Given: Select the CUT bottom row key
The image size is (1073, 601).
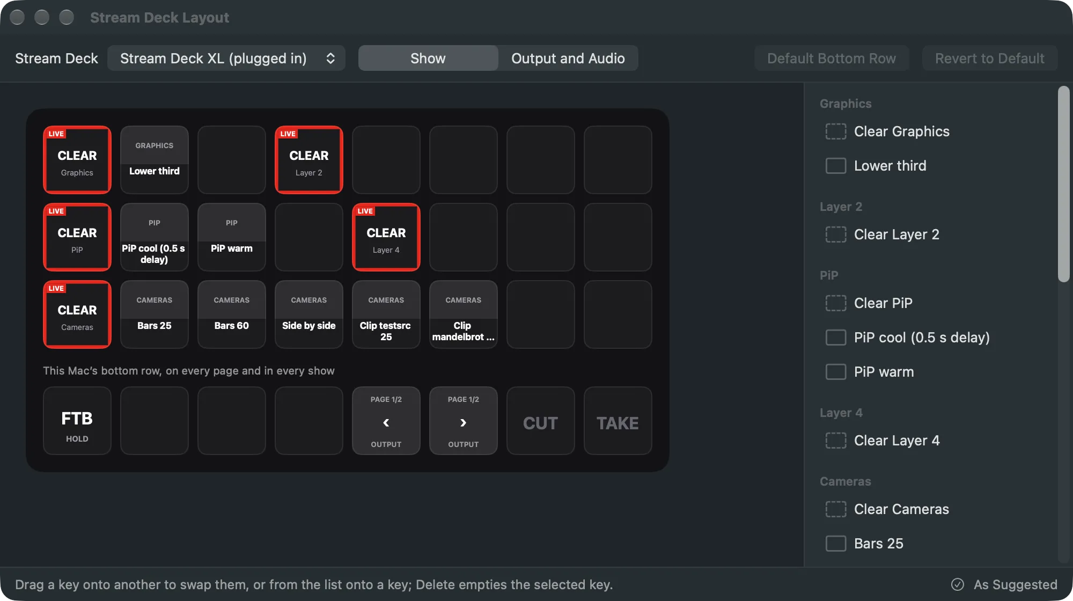Looking at the screenshot, I should (x=541, y=421).
